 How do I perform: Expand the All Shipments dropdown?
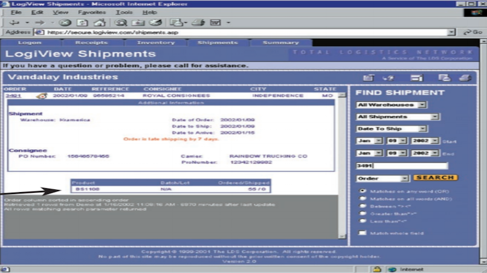[398, 117]
